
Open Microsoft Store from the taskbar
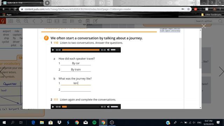click(50, 122)
